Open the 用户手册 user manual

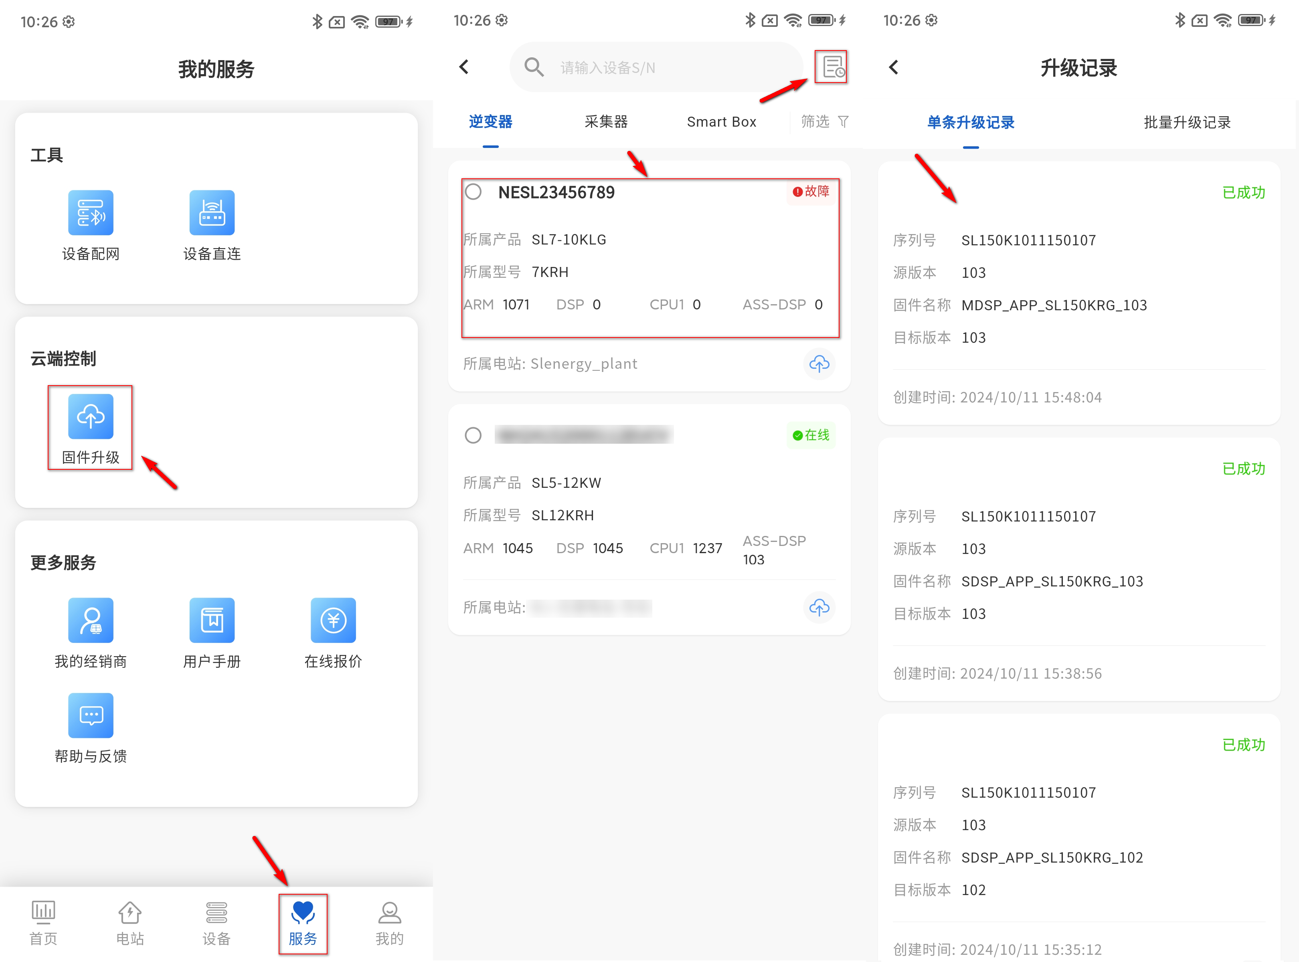tap(211, 621)
